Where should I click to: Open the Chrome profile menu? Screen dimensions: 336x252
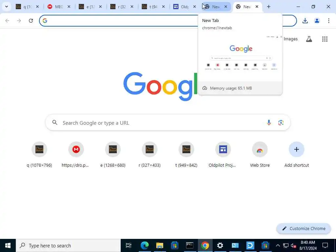(317, 21)
